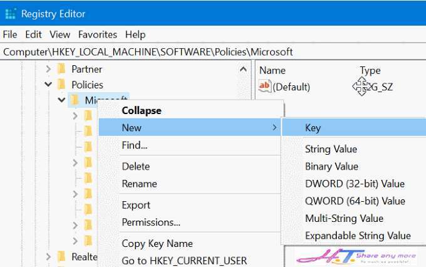Screen dimensions: 426x267
Task: Create a new Key from submenu
Action: coord(354,127)
